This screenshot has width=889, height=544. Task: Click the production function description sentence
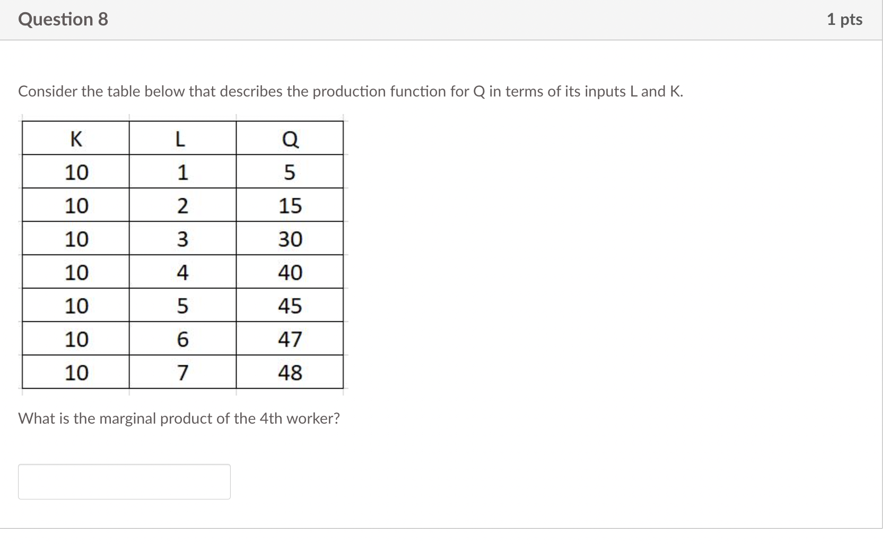pos(350,91)
